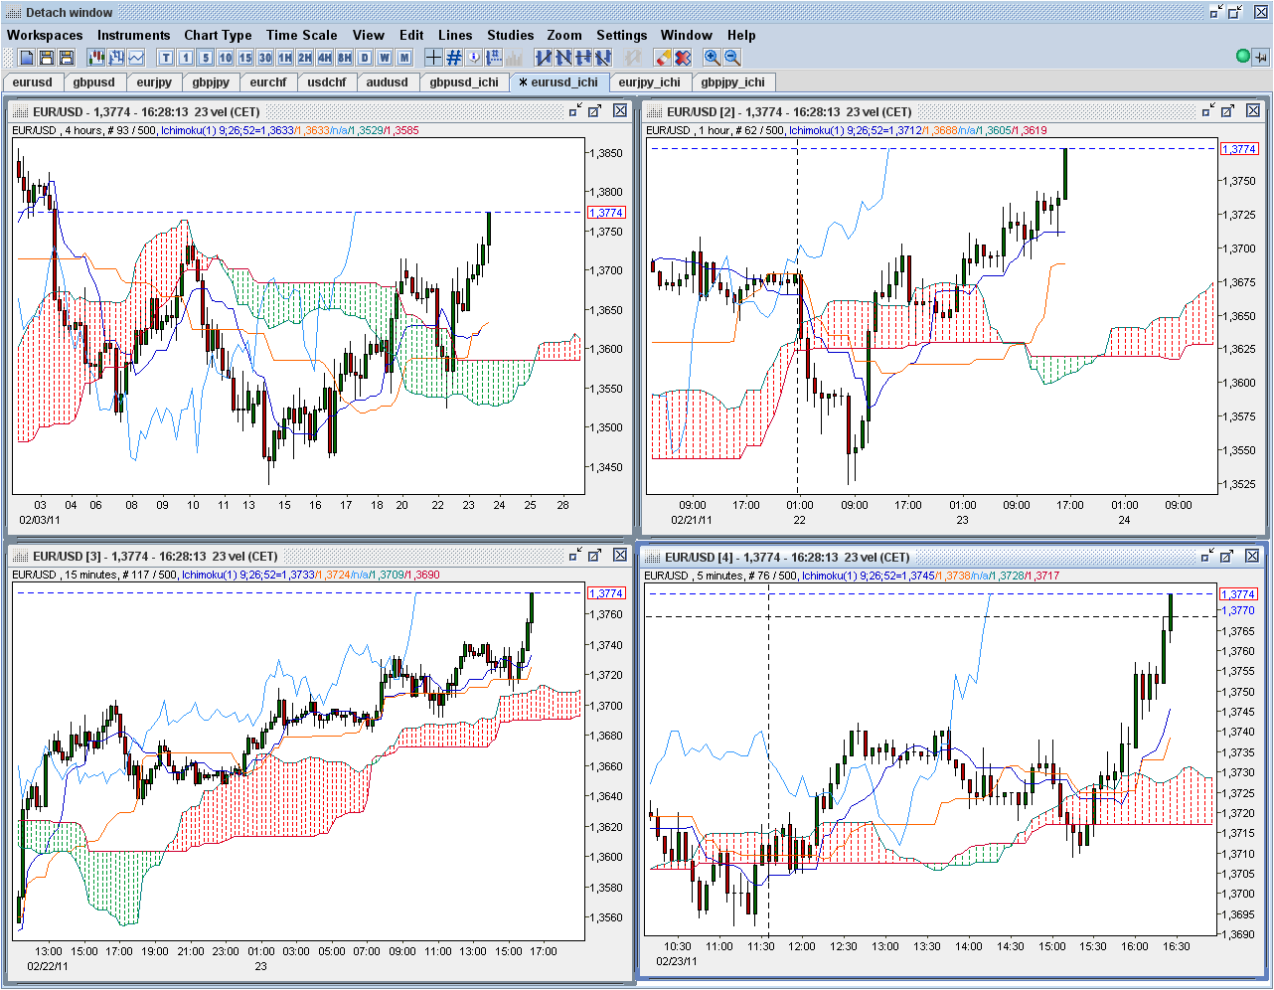Click the zoom in magnifier icon
Viewport: 1274px width, 990px height.
coord(712,58)
